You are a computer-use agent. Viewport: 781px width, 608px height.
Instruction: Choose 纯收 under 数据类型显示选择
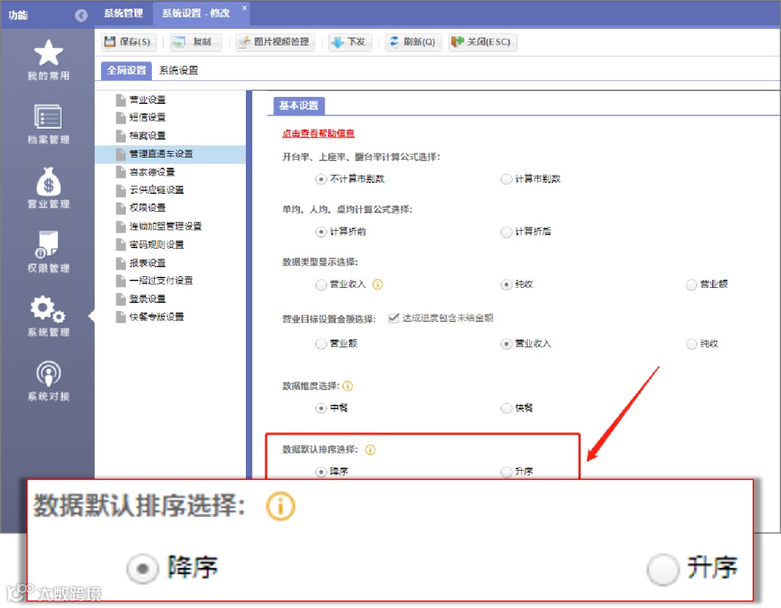pyautogui.click(x=506, y=285)
